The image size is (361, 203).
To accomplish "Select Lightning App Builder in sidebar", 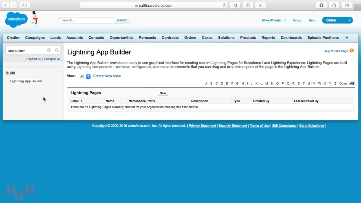I will (x=26, y=81).
